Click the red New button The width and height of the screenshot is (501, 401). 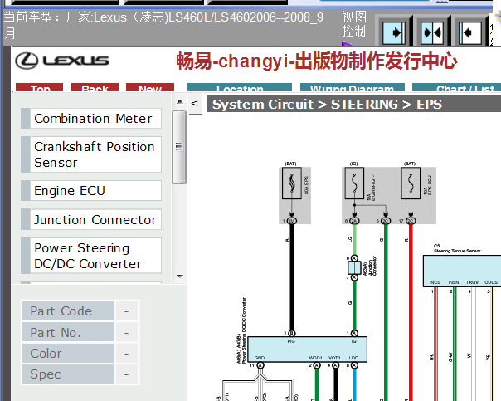click(150, 87)
